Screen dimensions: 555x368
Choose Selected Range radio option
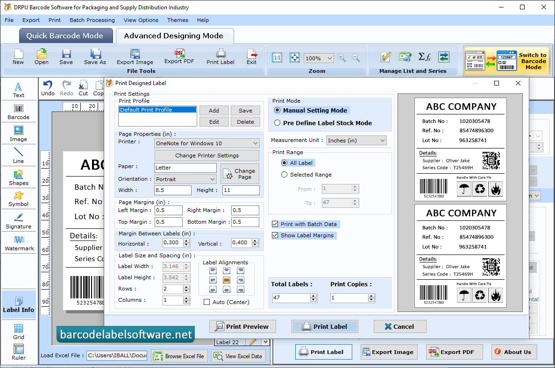(284, 175)
